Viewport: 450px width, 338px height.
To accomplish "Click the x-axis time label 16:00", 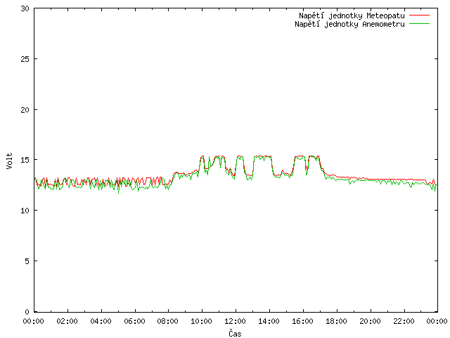I will point(303,321).
